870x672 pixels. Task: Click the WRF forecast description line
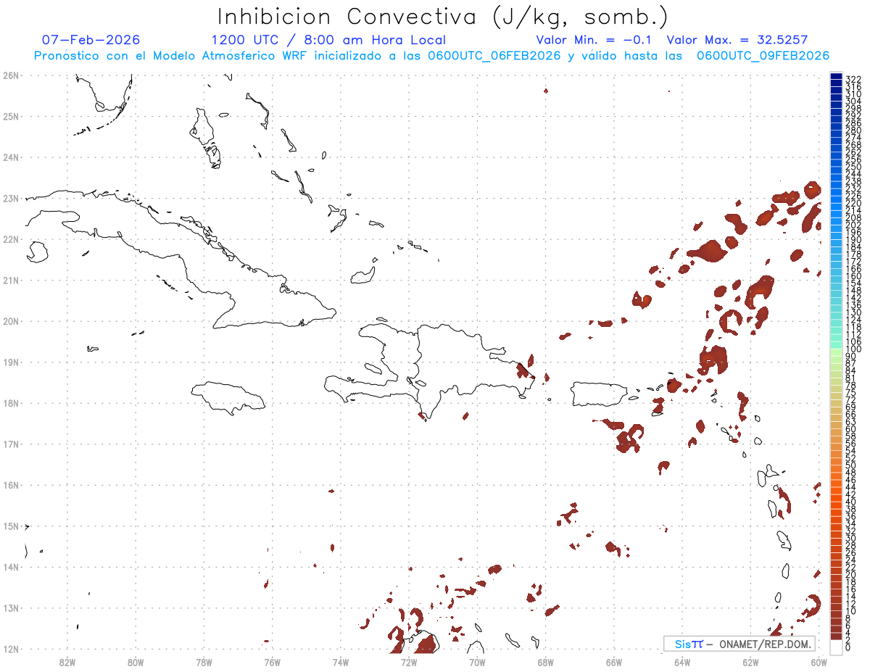click(431, 56)
